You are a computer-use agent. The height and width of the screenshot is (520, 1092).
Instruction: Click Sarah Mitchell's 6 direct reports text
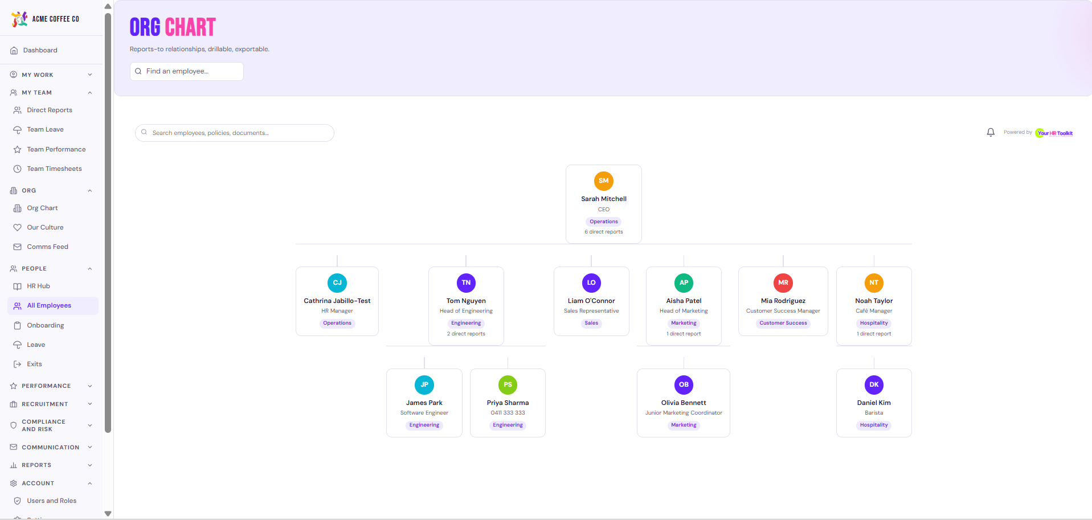603,232
